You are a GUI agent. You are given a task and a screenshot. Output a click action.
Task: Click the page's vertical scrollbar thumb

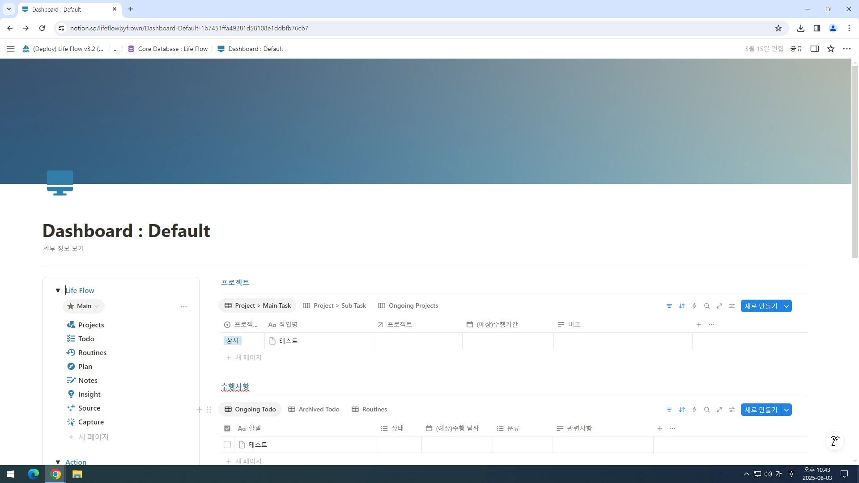[855, 161]
